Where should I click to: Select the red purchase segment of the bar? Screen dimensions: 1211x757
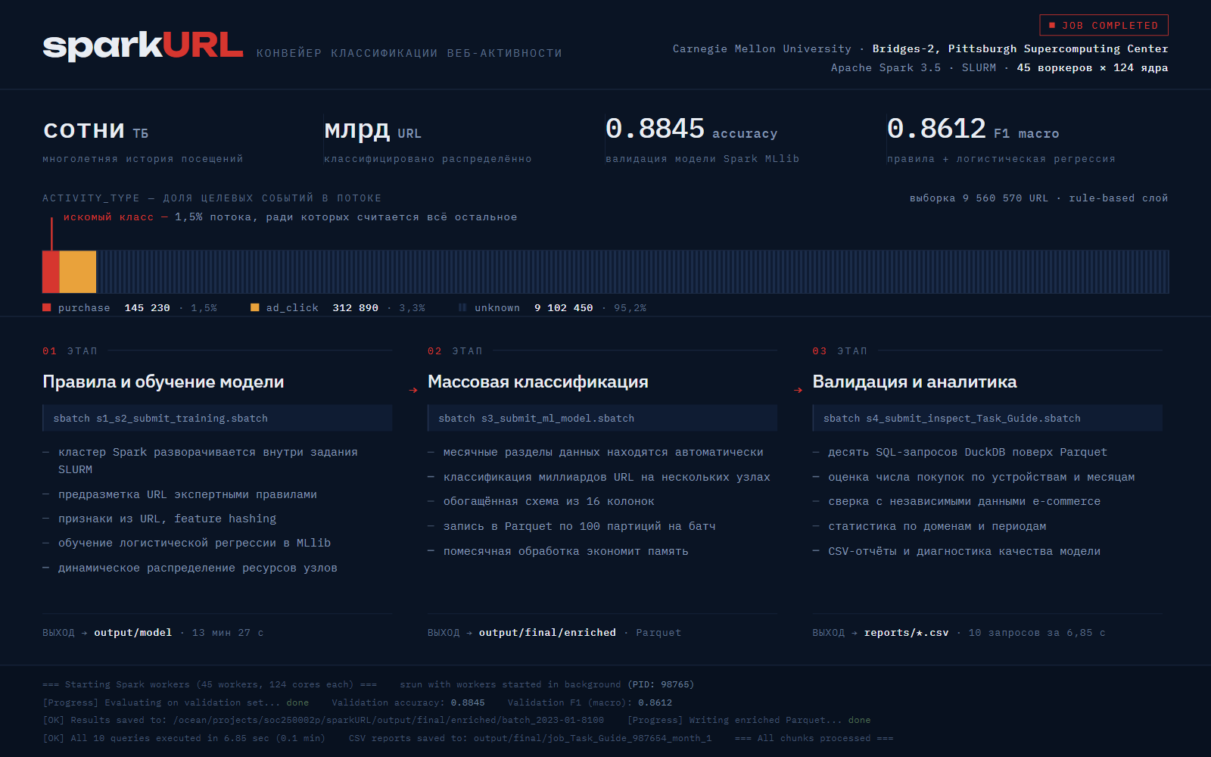click(51, 272)
